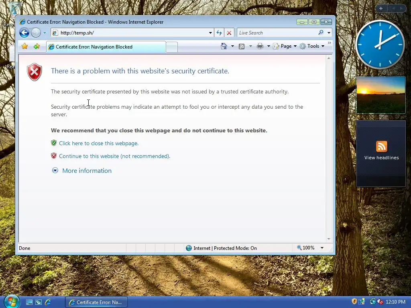The image size is (411, 308).
Task: Refresh the page with the Refresh icon
Action: point(219,33)
